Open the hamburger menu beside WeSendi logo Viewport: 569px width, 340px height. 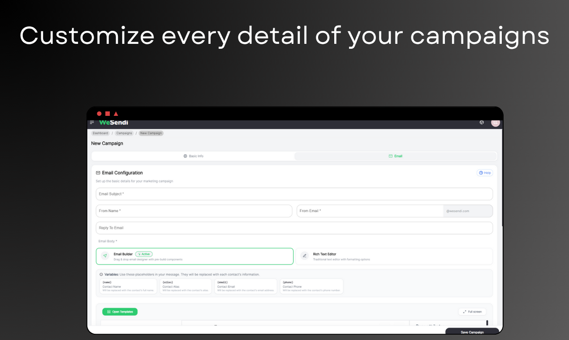(x=92, y=122)
